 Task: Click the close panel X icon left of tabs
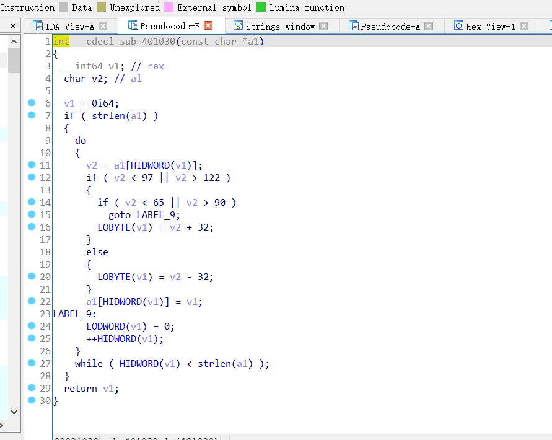pyautogui.click(x=12, y=25)
